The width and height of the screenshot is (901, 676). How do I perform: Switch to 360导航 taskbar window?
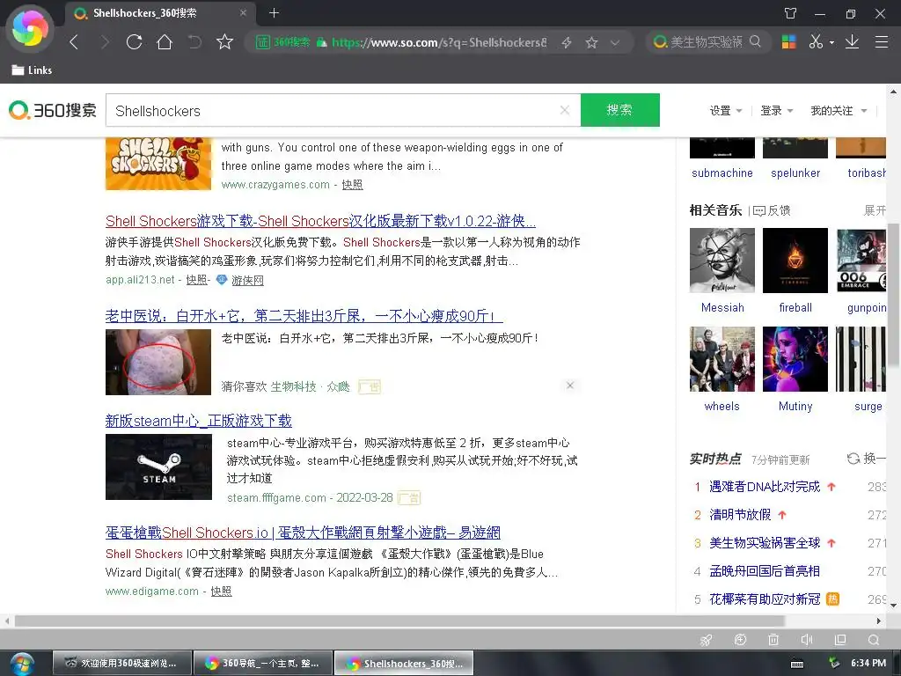click(x=262, y=664)
